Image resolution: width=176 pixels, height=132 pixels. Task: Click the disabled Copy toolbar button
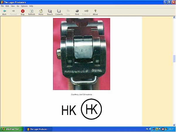tap(68, 12)
